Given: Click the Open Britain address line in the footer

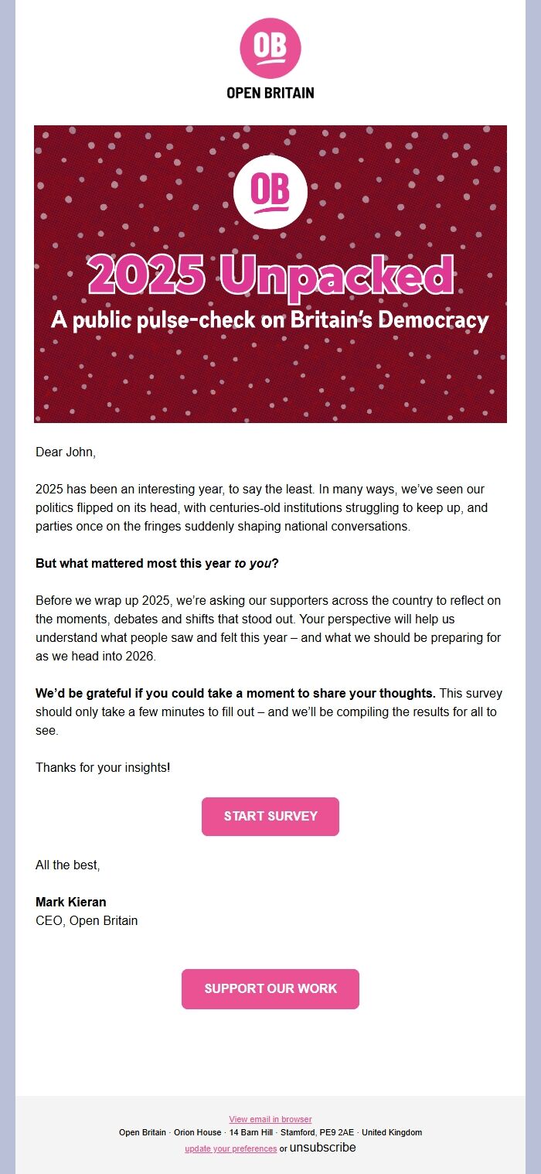Looking at the screenshot, I should coord(270,1132).
